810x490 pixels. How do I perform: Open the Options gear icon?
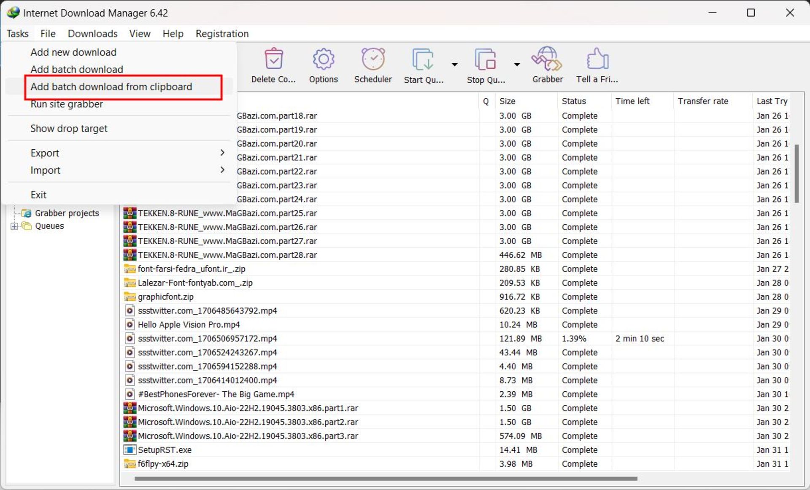pyautogui.click(x=323, y=59)
